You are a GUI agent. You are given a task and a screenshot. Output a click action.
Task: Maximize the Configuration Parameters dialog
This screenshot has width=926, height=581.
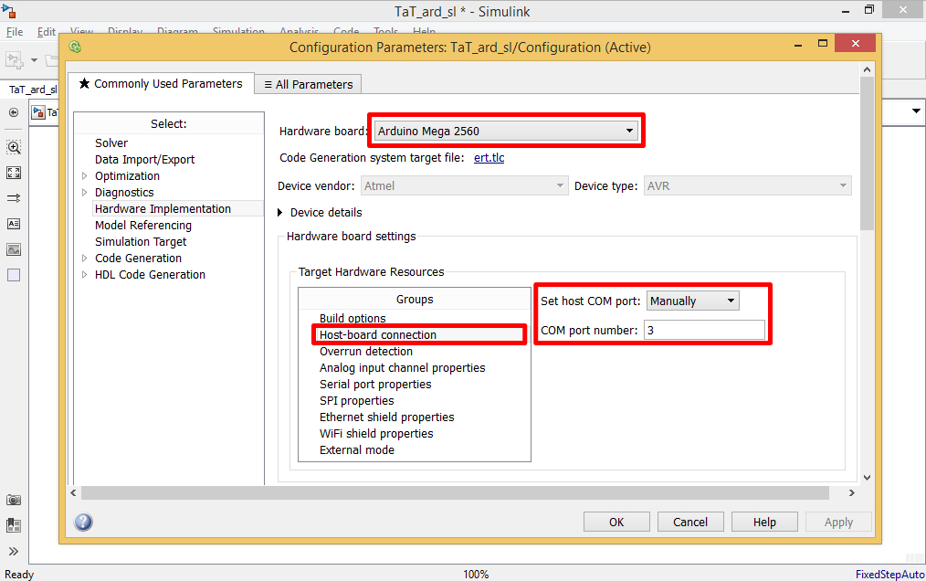point(823,43)
